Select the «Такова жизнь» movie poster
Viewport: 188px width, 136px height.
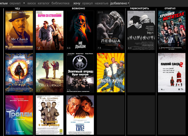[x=110, y=73]
